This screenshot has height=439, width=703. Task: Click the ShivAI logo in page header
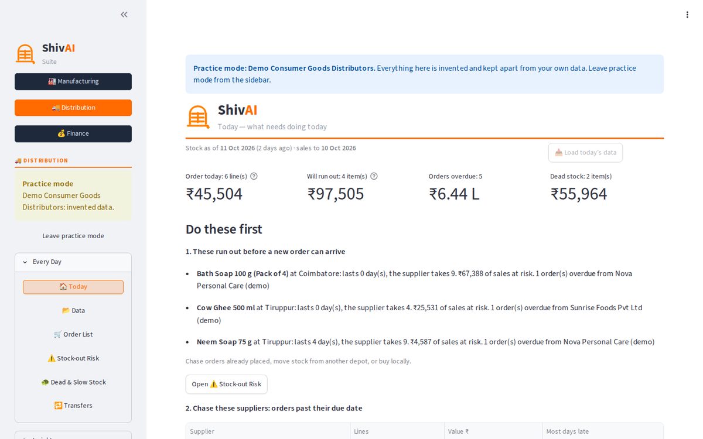[x=198, y=116]
